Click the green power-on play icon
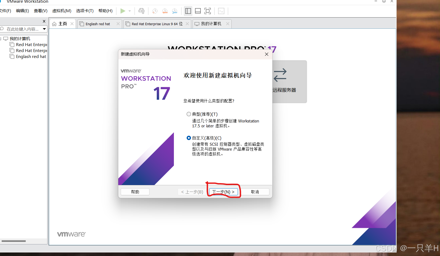Image resolution: width=440 pixels, height=256 pixels. pyautogui.click(x=123, y=11)
